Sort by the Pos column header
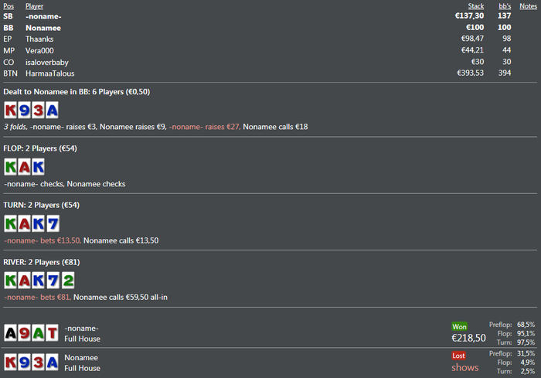 9,5
